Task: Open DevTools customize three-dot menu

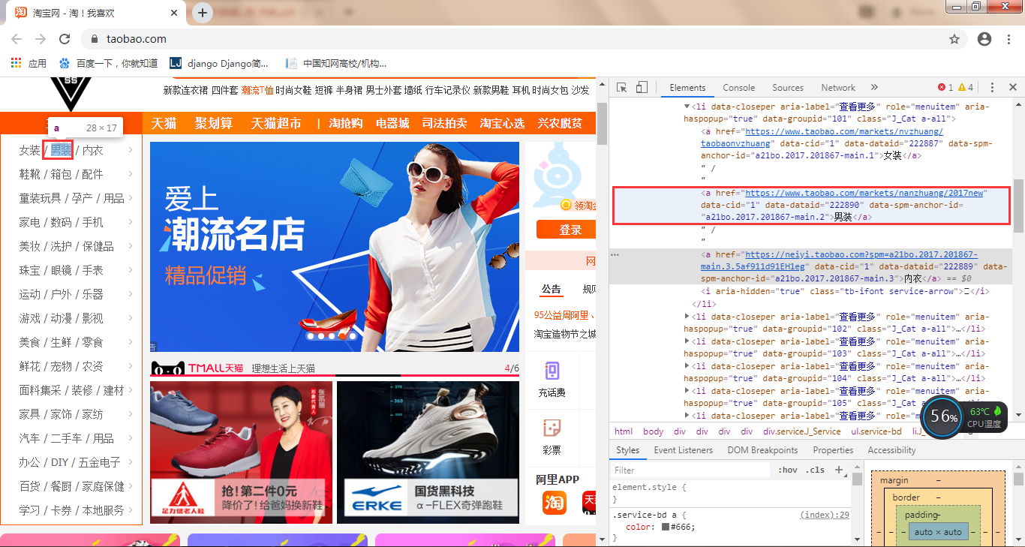Action: [992, 88]
